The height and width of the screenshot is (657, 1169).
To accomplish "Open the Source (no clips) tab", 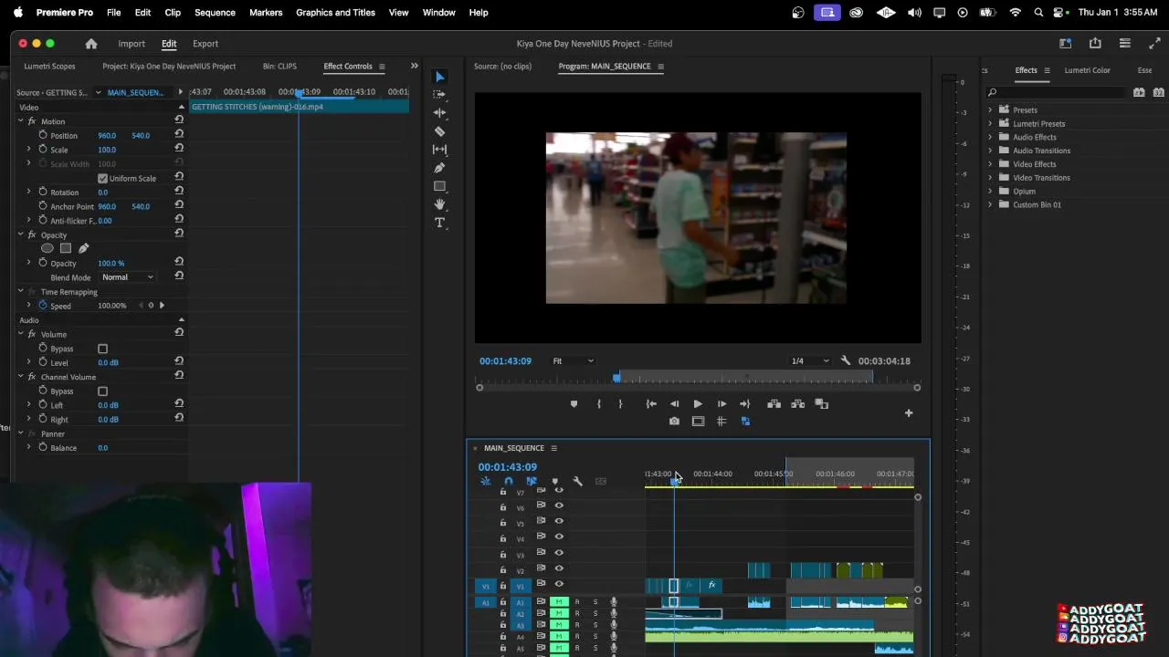I will (x=502, y=67).
